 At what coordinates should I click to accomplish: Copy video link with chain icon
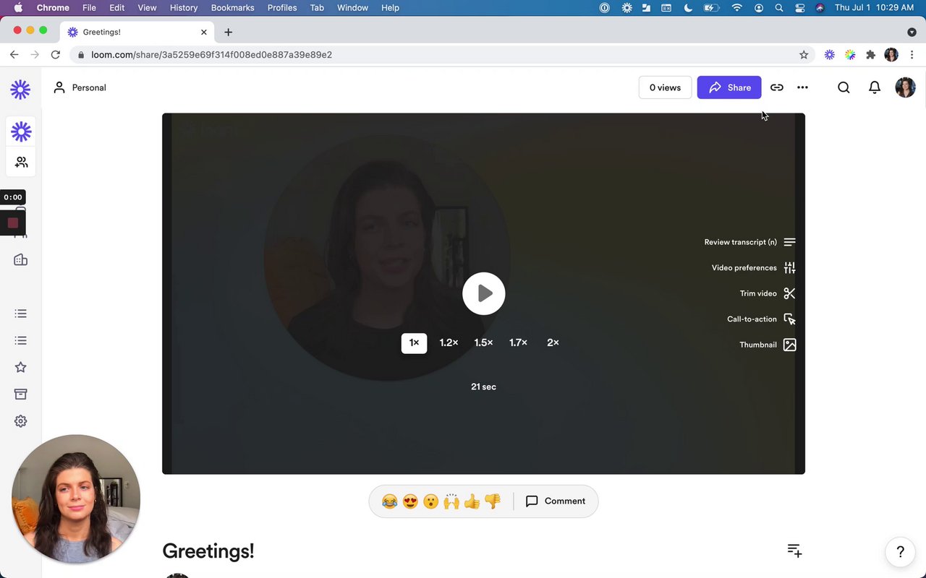[776, 87]
